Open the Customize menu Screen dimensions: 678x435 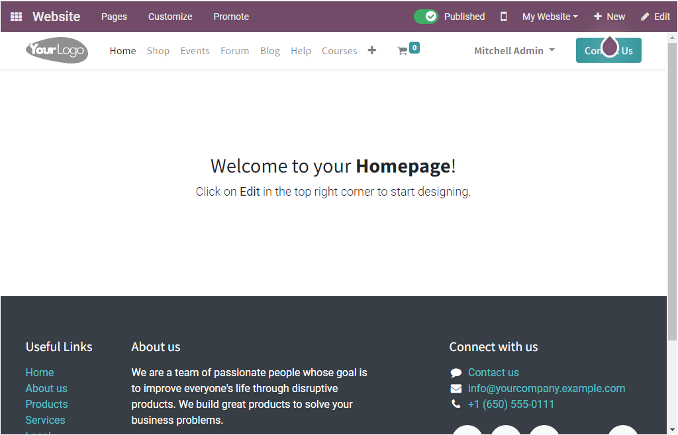pyautogui.click(x=169, y=16)
